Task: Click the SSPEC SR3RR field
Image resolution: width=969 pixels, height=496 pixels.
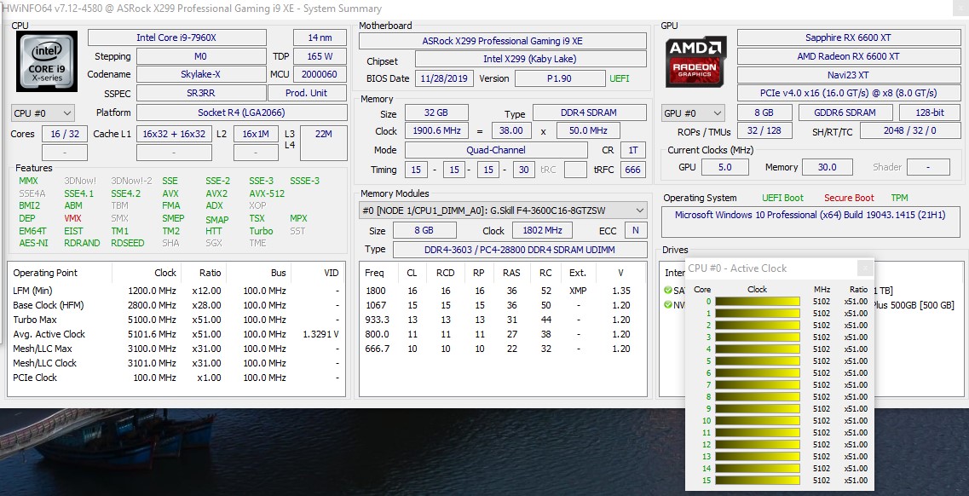Action: 201,93
